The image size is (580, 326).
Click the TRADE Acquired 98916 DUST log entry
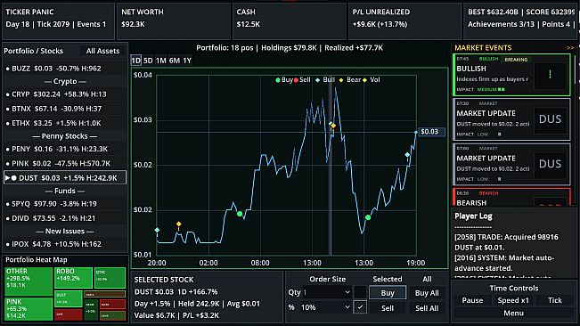coord(506,242)
